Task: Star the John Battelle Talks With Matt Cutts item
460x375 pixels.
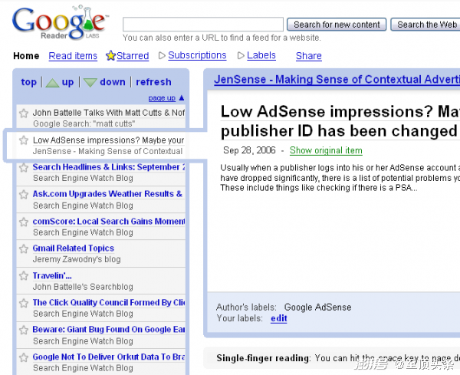Action: [24, 113]
